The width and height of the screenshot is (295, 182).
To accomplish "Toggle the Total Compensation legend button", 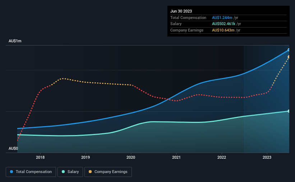I will [31, 172].
